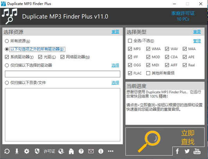
Task: Click the info about icon
Action: tap(101, 151)
